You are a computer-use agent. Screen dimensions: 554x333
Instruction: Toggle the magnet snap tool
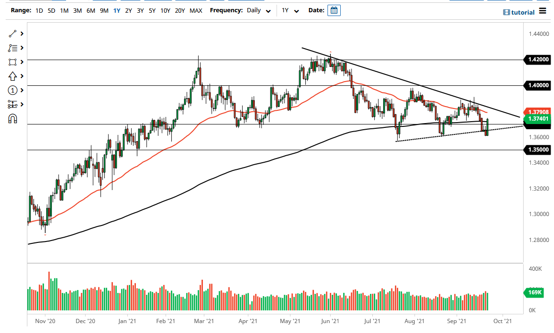(x=12, y=118)
